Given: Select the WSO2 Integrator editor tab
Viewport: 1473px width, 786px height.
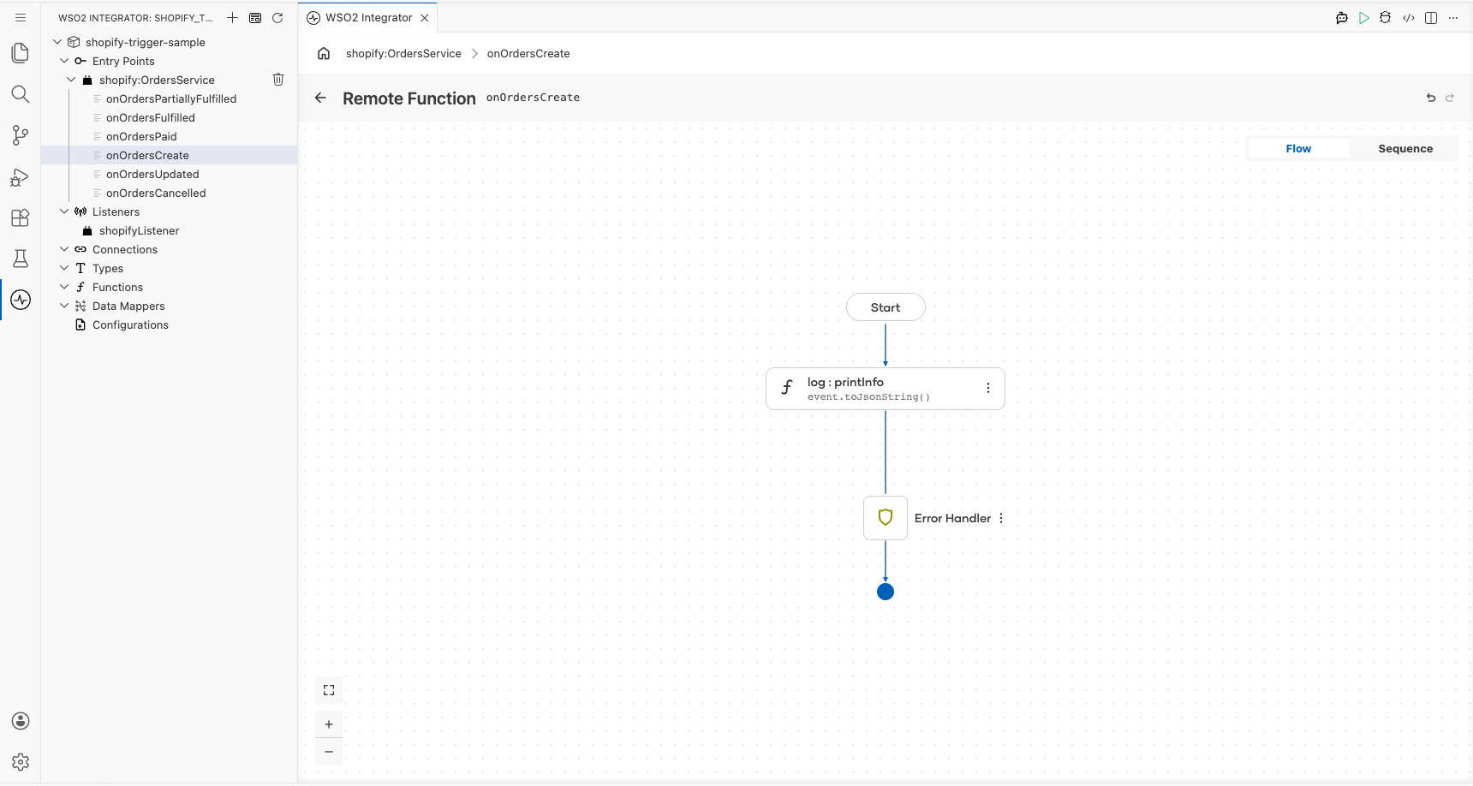Looking at the screenshot, I should point(368,17).
